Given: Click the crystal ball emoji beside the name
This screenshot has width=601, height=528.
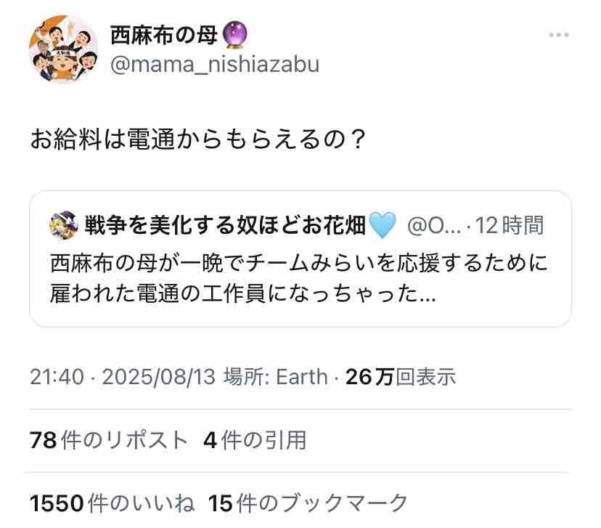Looking at the screenshot, I should [x=234, y=35].
